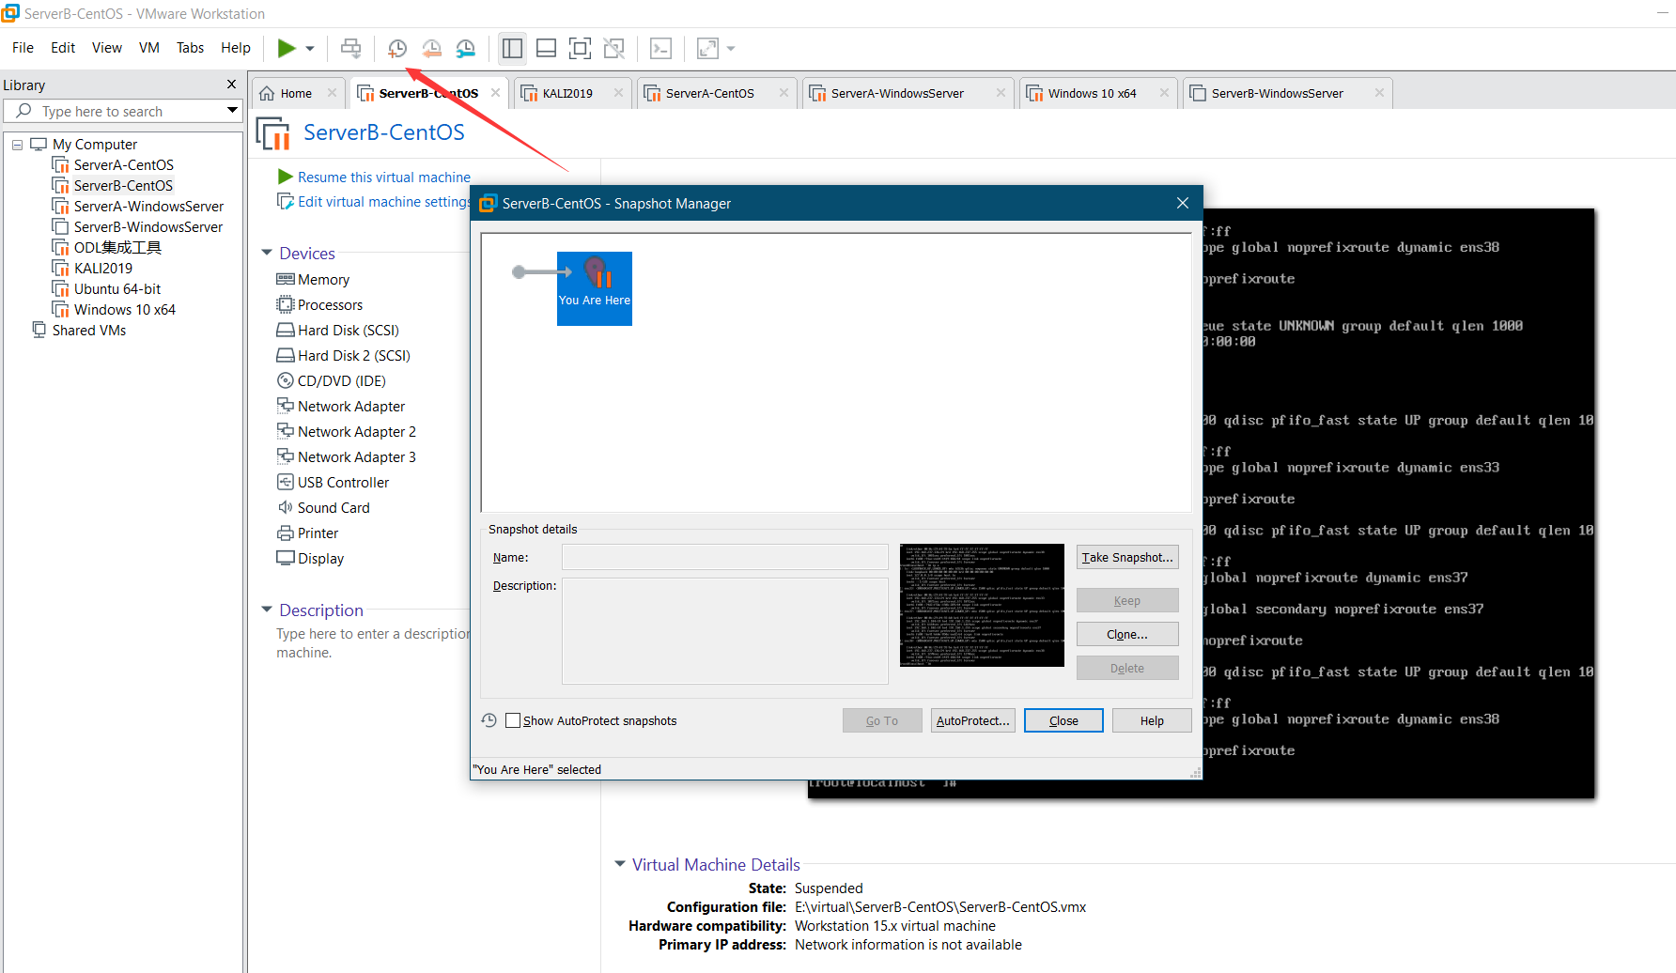
Task: Click the Hard Disk (SCSI) device icon
Action: pyautogui.click(x=286, y=330)
